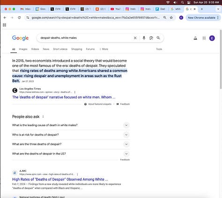Open People also ask options menu
Screen dimensions: 222x198
click(43, 117)
